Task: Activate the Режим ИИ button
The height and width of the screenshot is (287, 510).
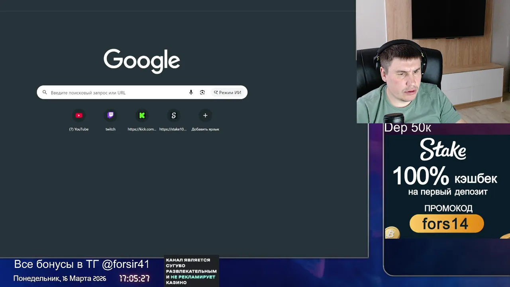Action: click(x=228, y=92)
